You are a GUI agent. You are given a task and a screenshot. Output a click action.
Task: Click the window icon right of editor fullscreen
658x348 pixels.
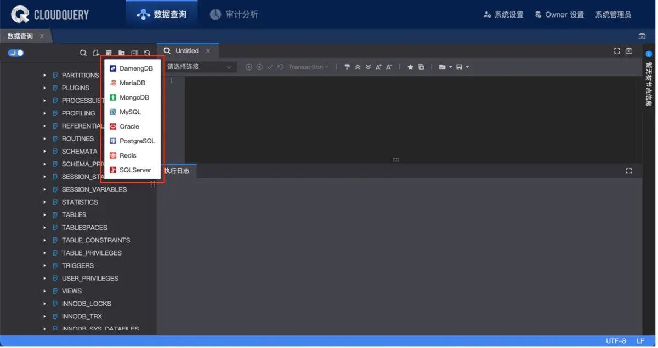(629, 51)
